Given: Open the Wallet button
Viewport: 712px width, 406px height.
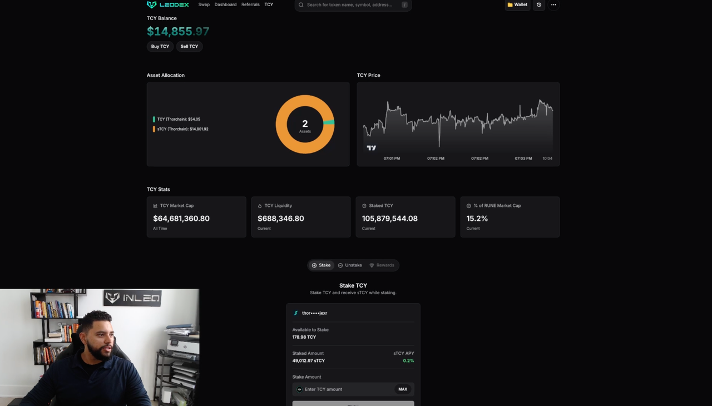Looking at the screenshot, I should (x=517, y=4).
